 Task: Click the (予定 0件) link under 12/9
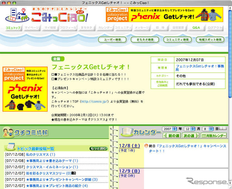click(127, 176)
